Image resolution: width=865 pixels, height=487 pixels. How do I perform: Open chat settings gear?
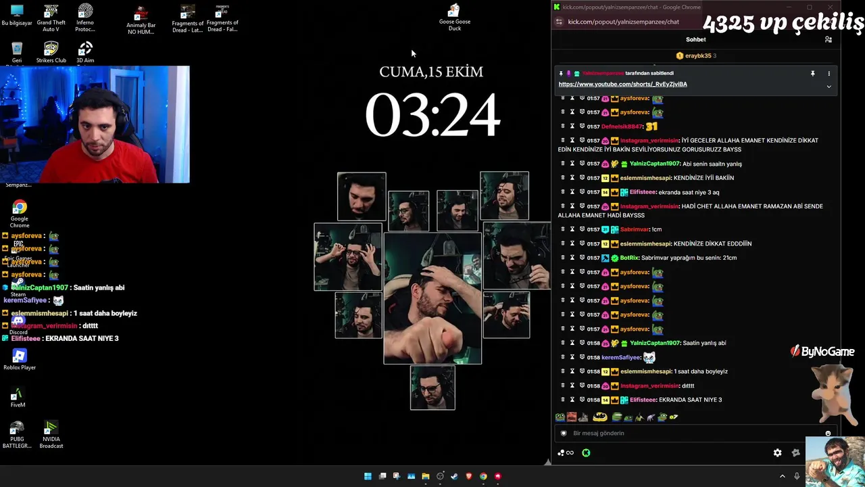point(777,453)
